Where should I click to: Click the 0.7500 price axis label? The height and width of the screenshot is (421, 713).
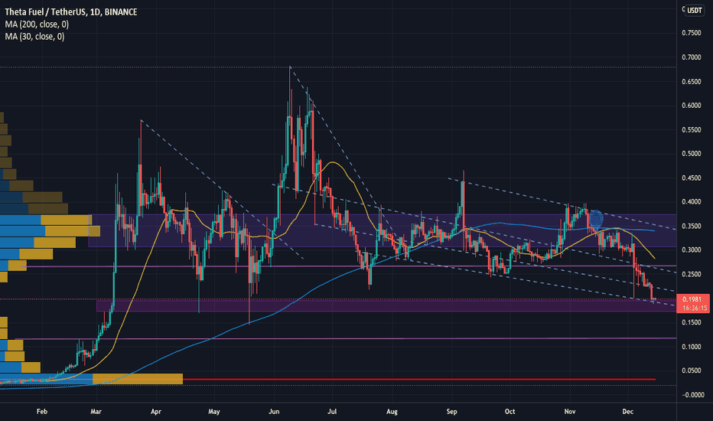[x=691, y=33]
